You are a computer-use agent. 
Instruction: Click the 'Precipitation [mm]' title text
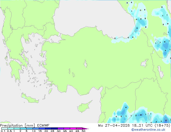[x=18, y=126]
